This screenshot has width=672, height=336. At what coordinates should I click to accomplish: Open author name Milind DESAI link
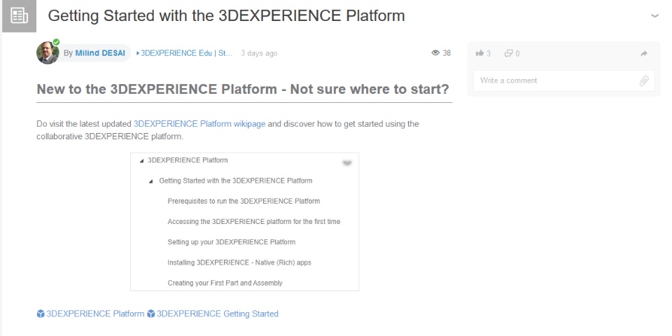click(101, 54)
